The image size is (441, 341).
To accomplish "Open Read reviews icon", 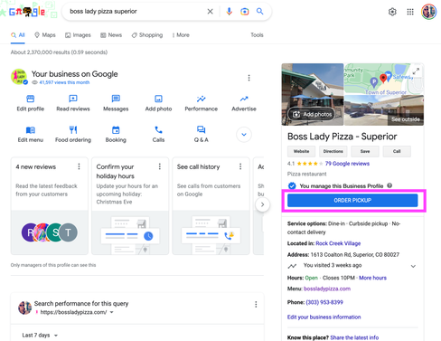I will click(73, 99).
